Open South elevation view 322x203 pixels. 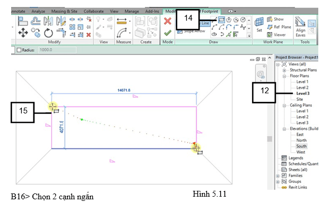[x=301, y=146]
